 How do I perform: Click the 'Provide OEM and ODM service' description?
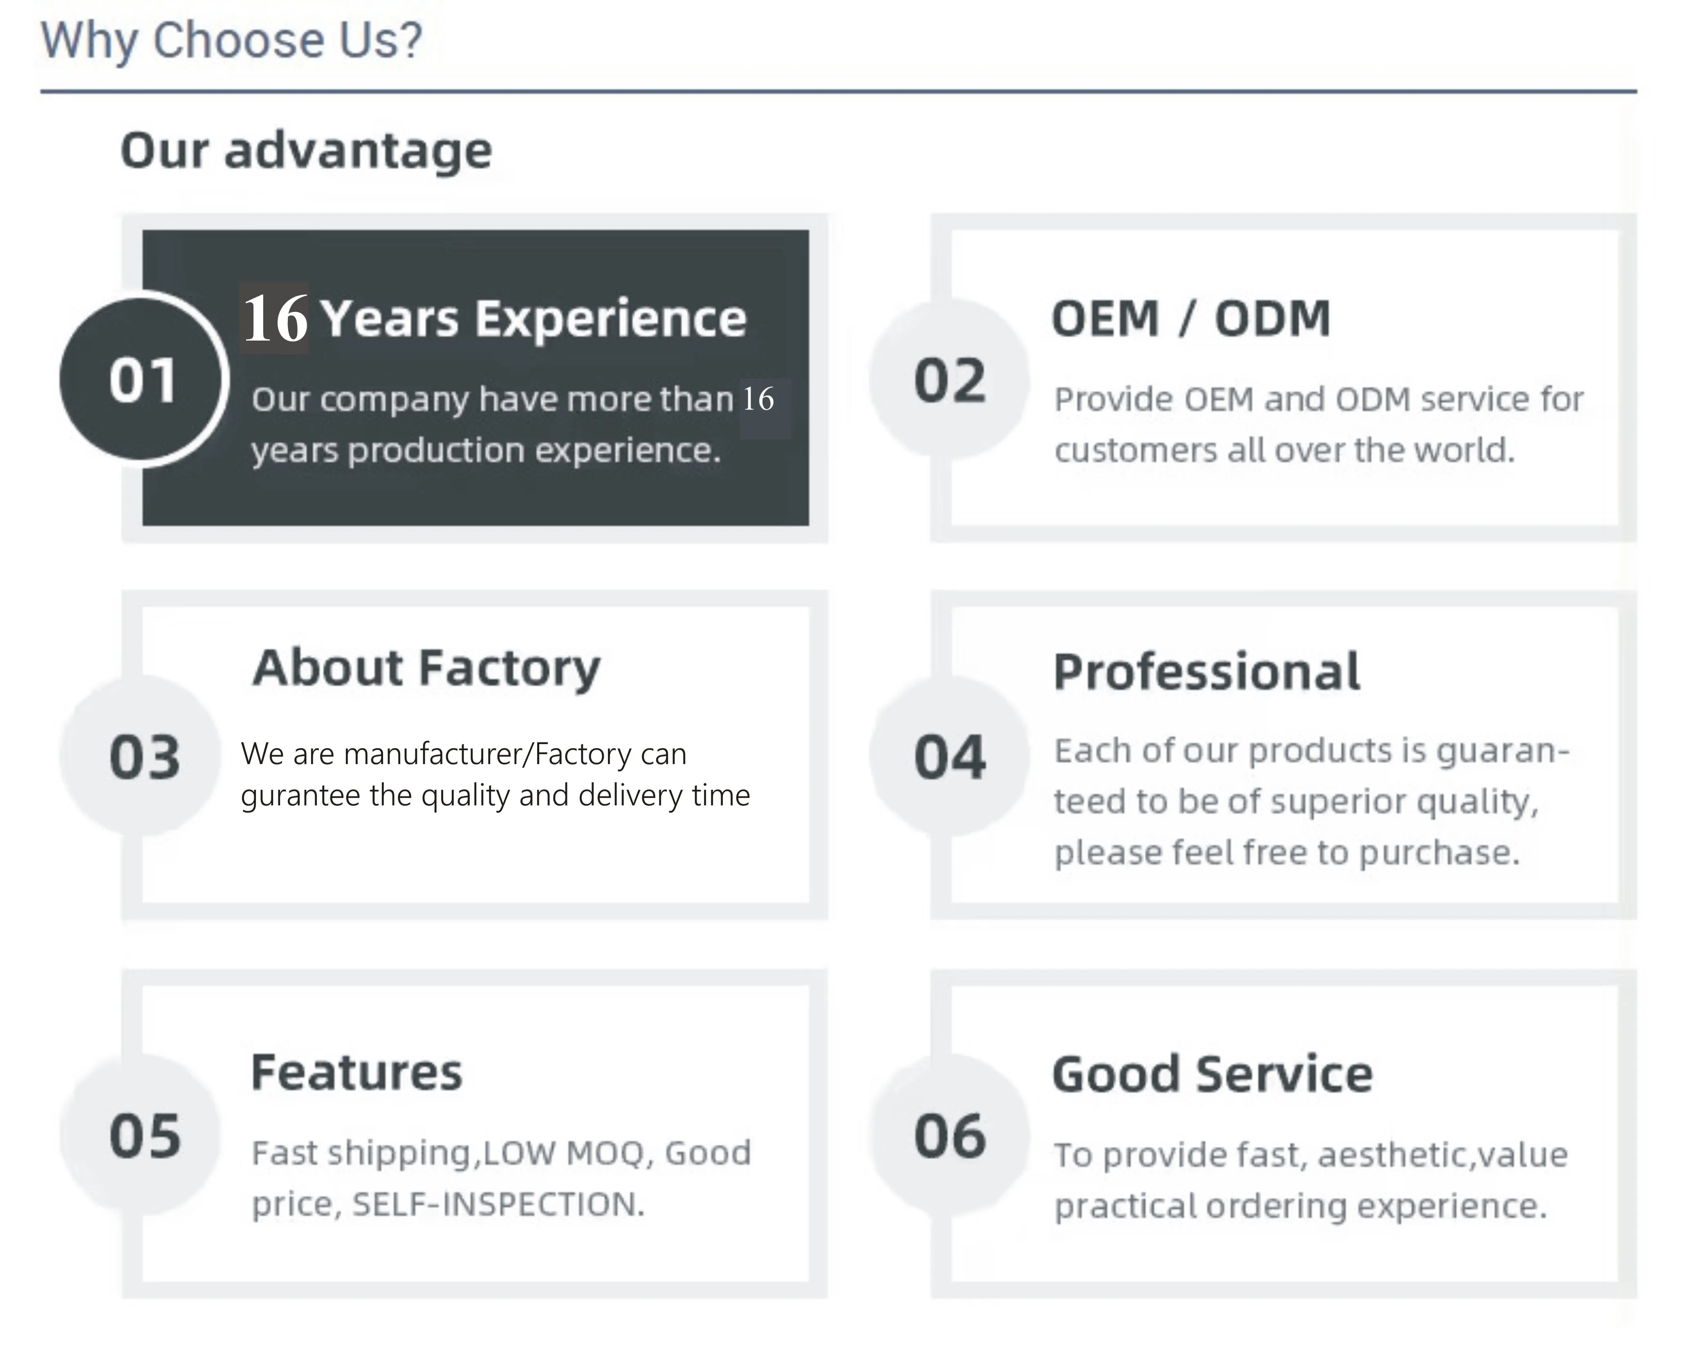tap(1318, 424)
